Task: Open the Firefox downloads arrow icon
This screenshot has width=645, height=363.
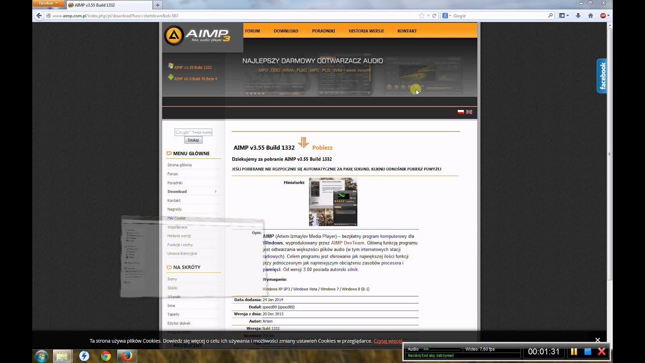Action: click(578, 16)
